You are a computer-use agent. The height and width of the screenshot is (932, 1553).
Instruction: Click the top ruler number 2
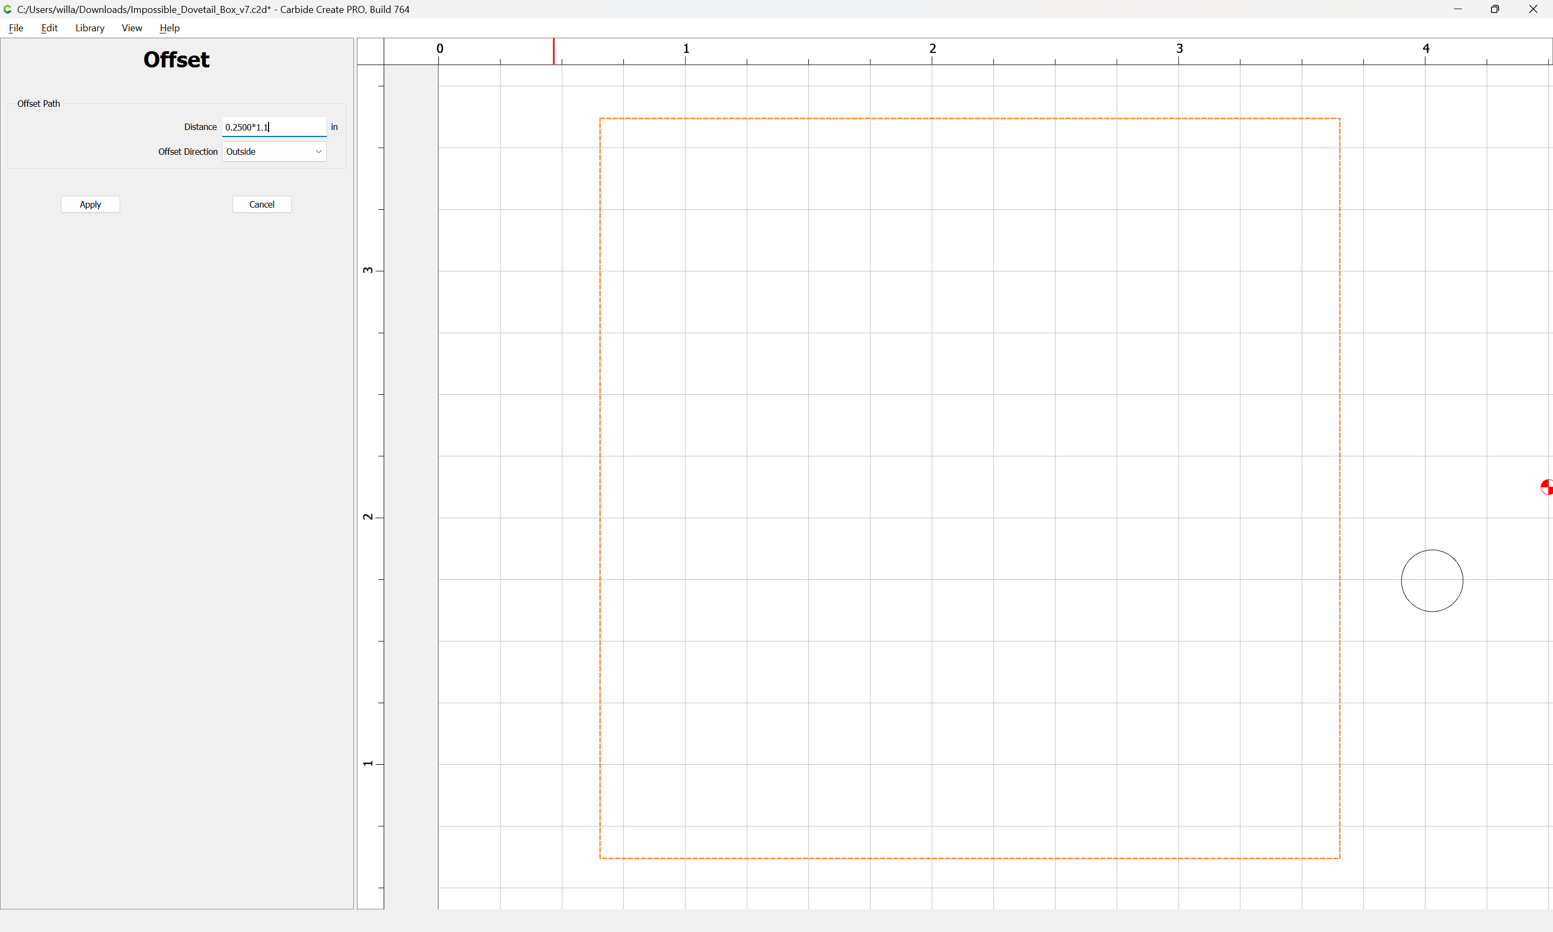(x=933, y=49)
